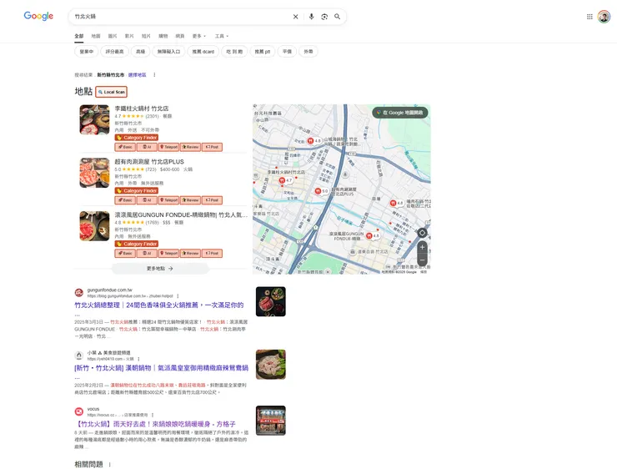The width and height of the screenshot is (617, 469).
Task: Select the 全部 search tab
Action: tap(78, 36)
